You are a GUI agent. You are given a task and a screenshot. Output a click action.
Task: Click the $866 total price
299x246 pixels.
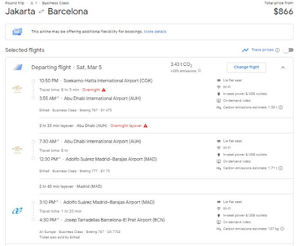click(283, 12)
